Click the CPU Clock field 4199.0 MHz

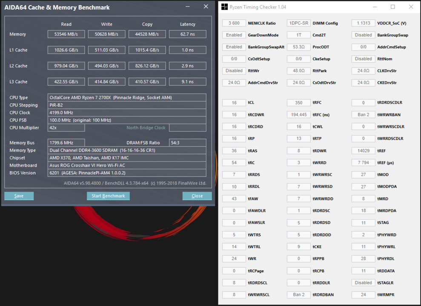pyautogui.click(x=127, y=113)
